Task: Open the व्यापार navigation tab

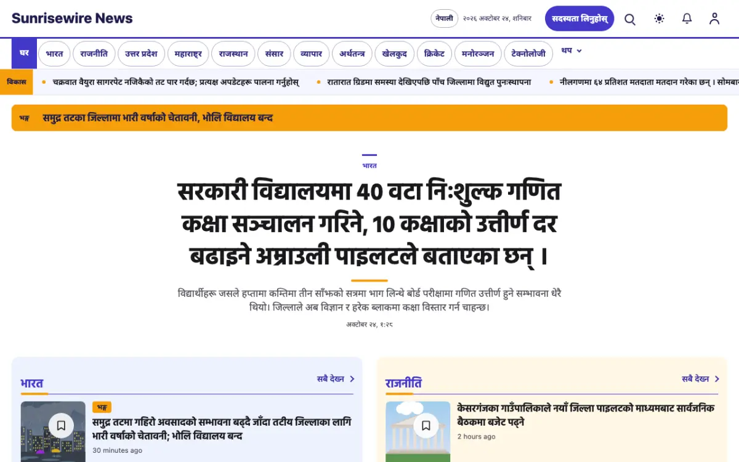Action: 312,54
